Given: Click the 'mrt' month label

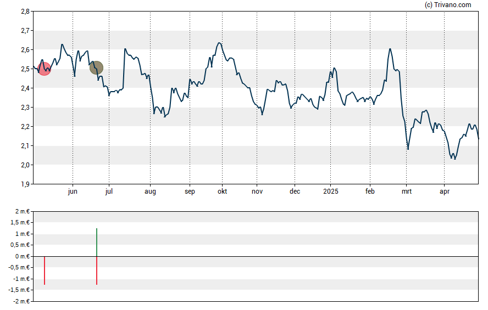Looking at the screenshot, I should click(407, 191).
